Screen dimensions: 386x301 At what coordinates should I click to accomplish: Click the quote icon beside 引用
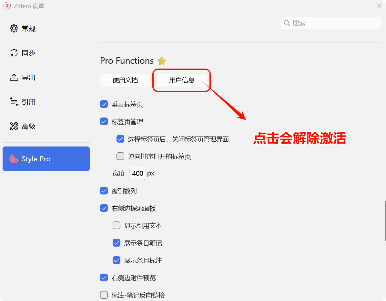coord(14,102)
